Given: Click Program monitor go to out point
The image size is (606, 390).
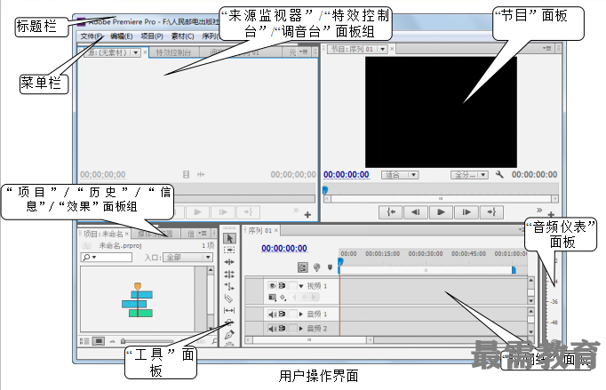Looking at the screenshot, I should click(x=491, y=212).
